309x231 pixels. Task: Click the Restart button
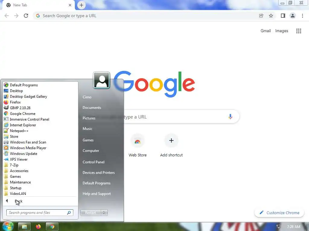(91, 213)
